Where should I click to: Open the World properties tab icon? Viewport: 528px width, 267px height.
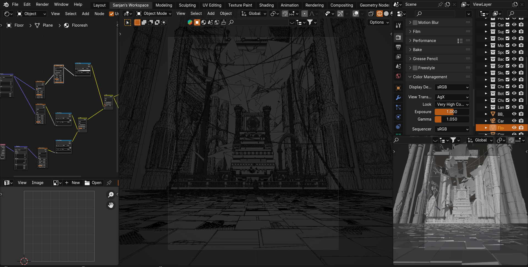point(398,76)
